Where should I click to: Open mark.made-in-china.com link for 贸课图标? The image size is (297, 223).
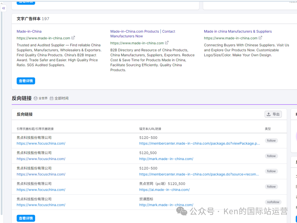(166, 205)
